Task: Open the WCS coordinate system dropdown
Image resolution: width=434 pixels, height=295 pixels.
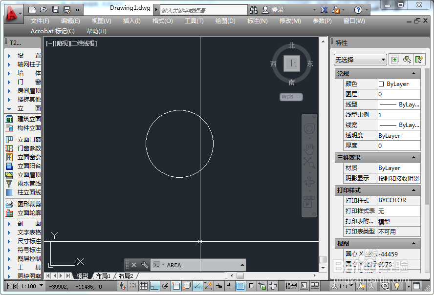Action: [291, 97]
